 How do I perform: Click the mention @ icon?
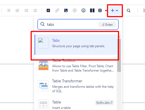pos(75,10)
